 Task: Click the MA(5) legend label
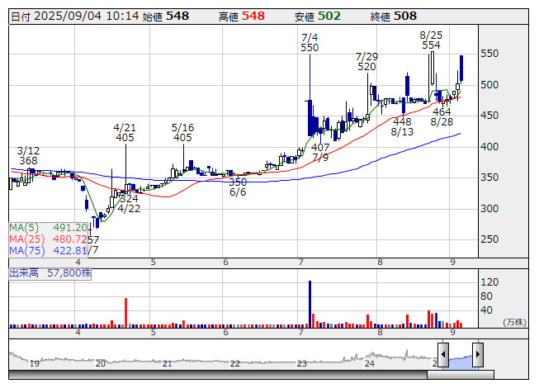26,227
